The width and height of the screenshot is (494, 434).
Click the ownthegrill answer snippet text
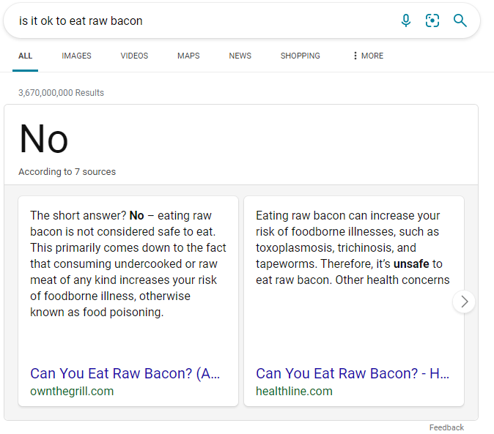point(128,263)
